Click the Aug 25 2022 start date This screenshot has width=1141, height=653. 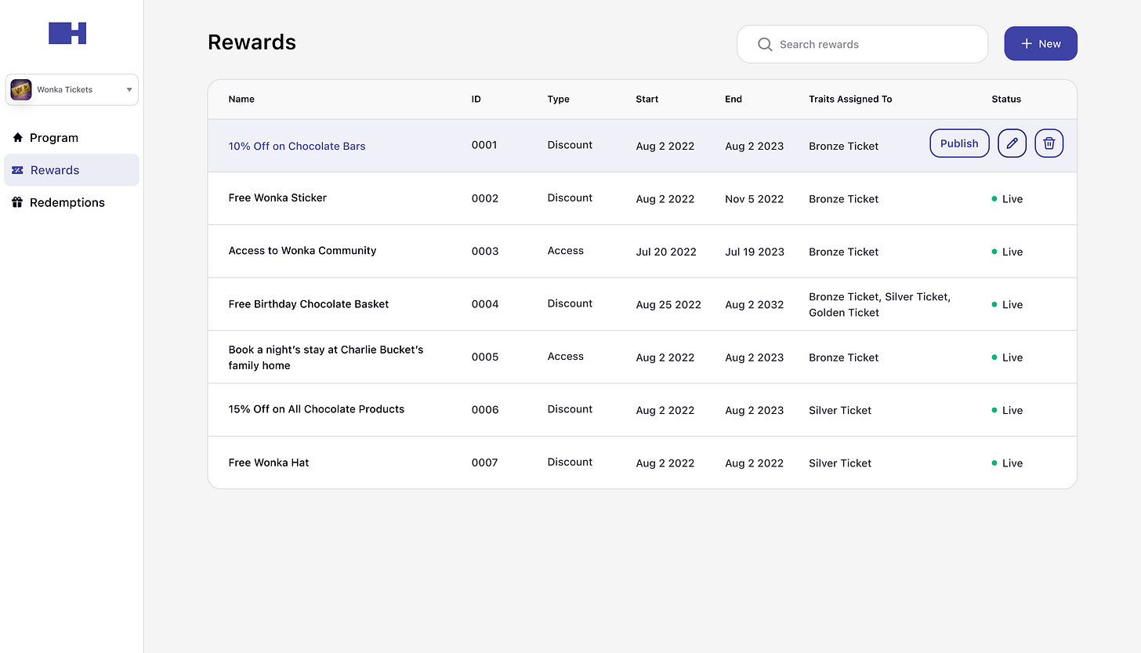(x=668, y=305)
